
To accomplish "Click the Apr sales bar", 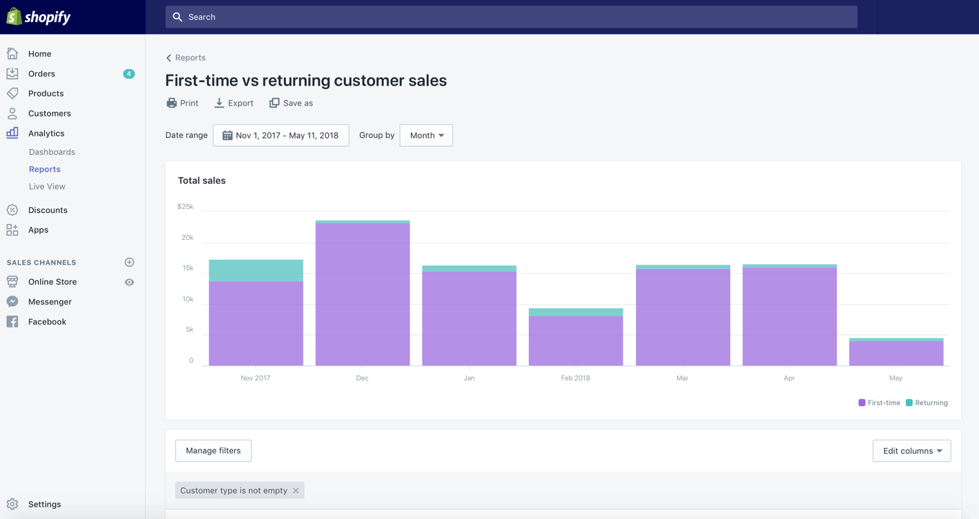I will coord(789,315).
